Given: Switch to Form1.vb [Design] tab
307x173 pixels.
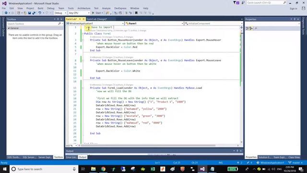Looking at the screenshot, I should coord(97,19).
